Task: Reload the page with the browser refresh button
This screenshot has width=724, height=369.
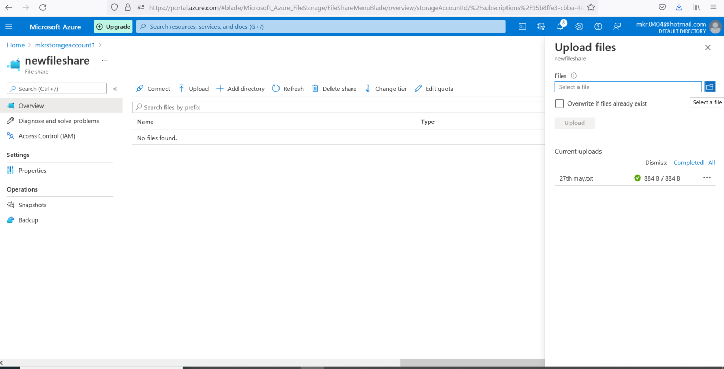Action: pos(43,7)
